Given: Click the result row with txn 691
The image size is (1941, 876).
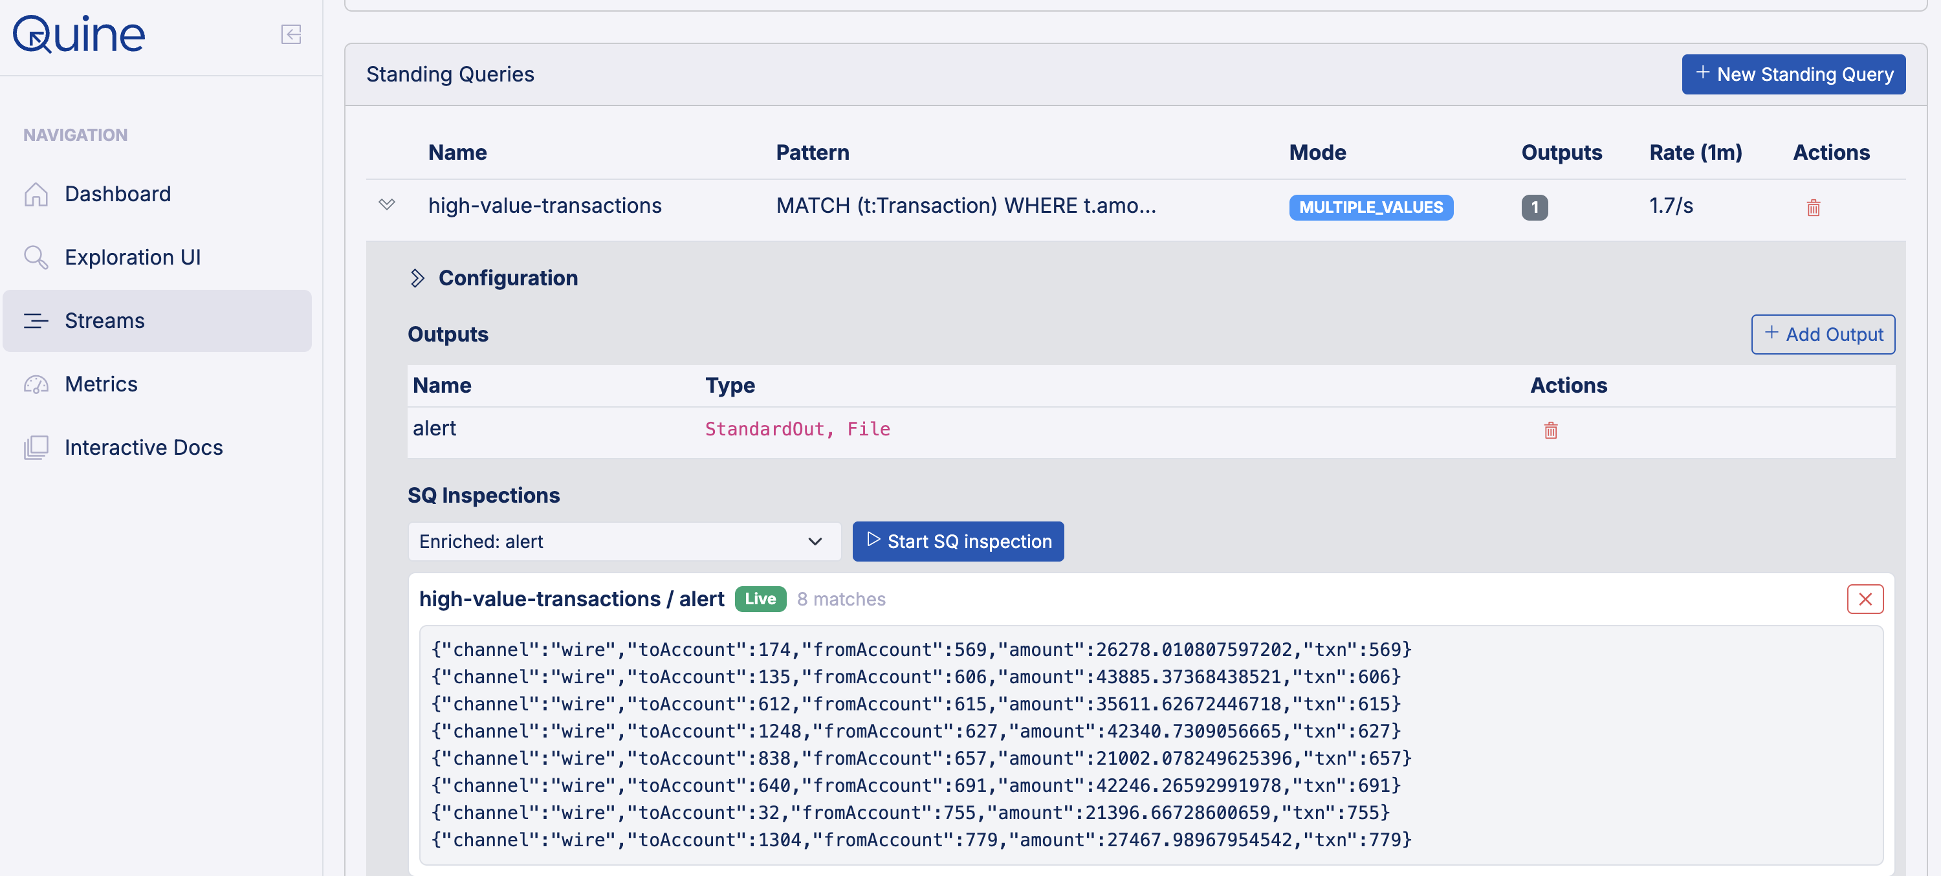Looking at the screenshot, I should pos(916,785).
